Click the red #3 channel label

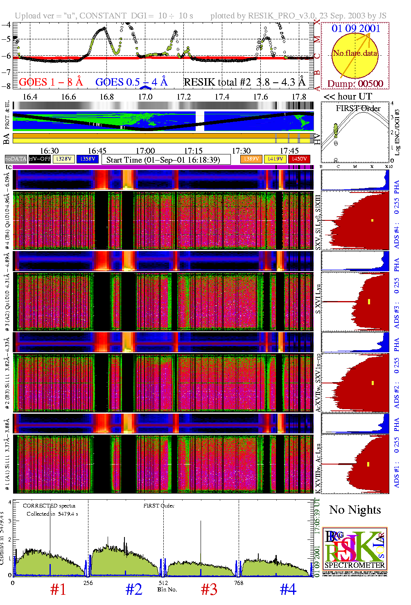pos(209,589)
